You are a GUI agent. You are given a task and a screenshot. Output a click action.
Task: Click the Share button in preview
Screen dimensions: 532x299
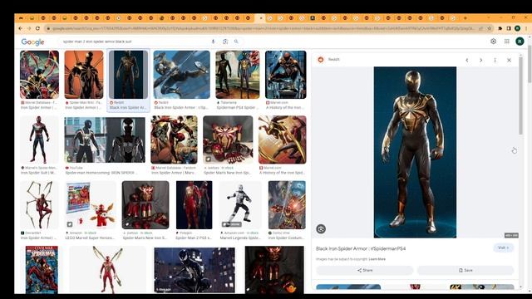[x=365, y=270]
